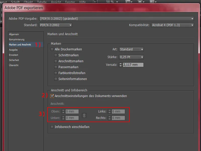Click the Links bleed value field
The width and height of the screenshot is (201, 151).
click(x=118, y=111)
